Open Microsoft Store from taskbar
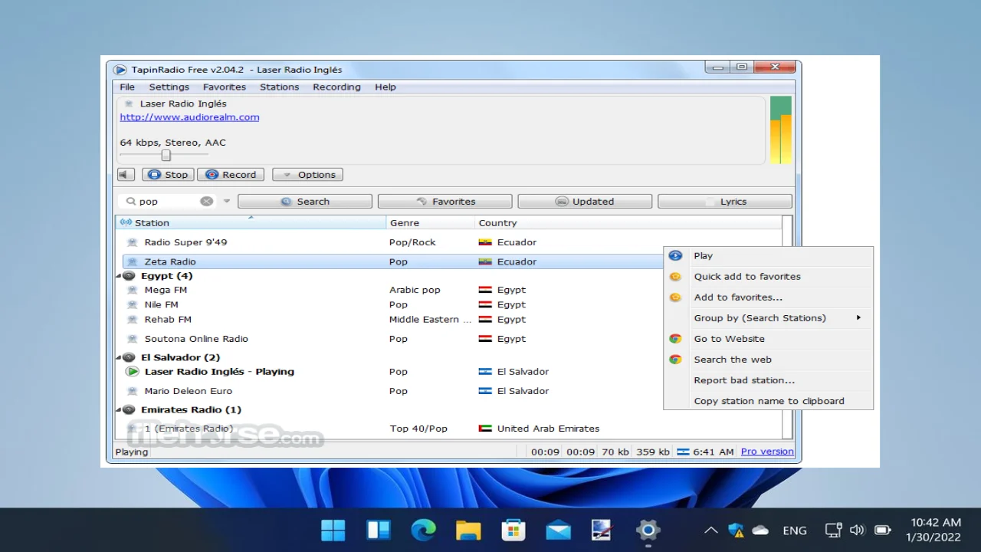 pyautogui.click(x=513, y=530)
